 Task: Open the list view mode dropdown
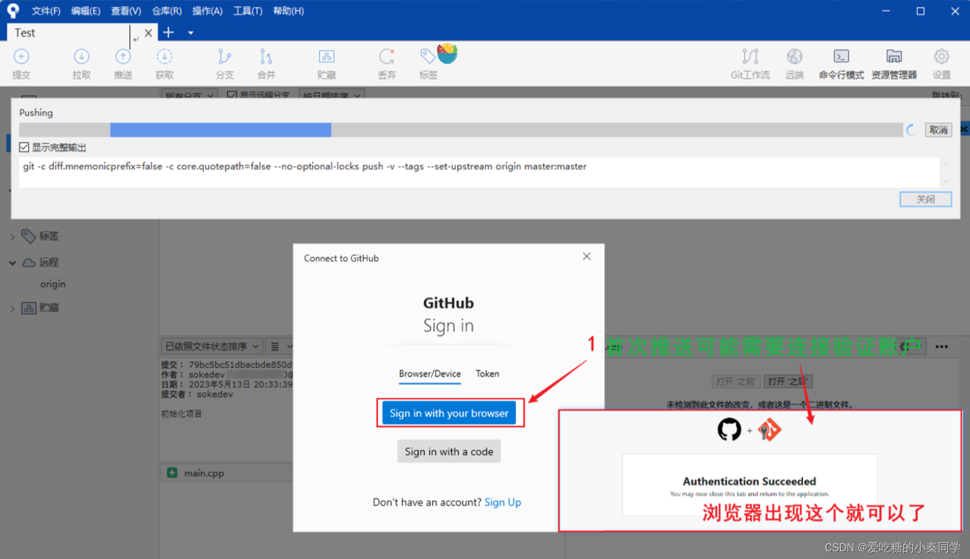point(280,346)
